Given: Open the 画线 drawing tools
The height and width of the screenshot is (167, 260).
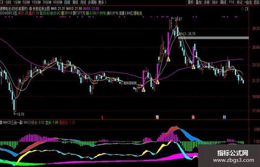Looking at the screenshot, I should (x=223, y=2).
